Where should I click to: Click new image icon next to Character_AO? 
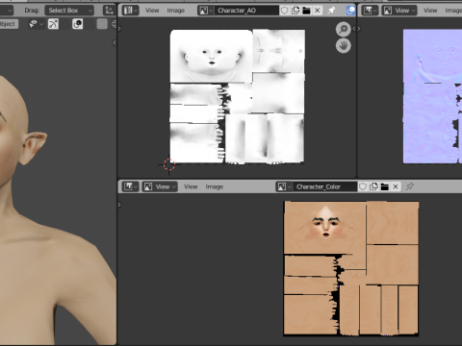click(295, 11)
